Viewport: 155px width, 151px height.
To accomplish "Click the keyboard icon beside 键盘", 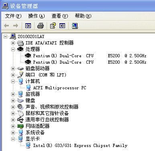I will click(20, 101).
